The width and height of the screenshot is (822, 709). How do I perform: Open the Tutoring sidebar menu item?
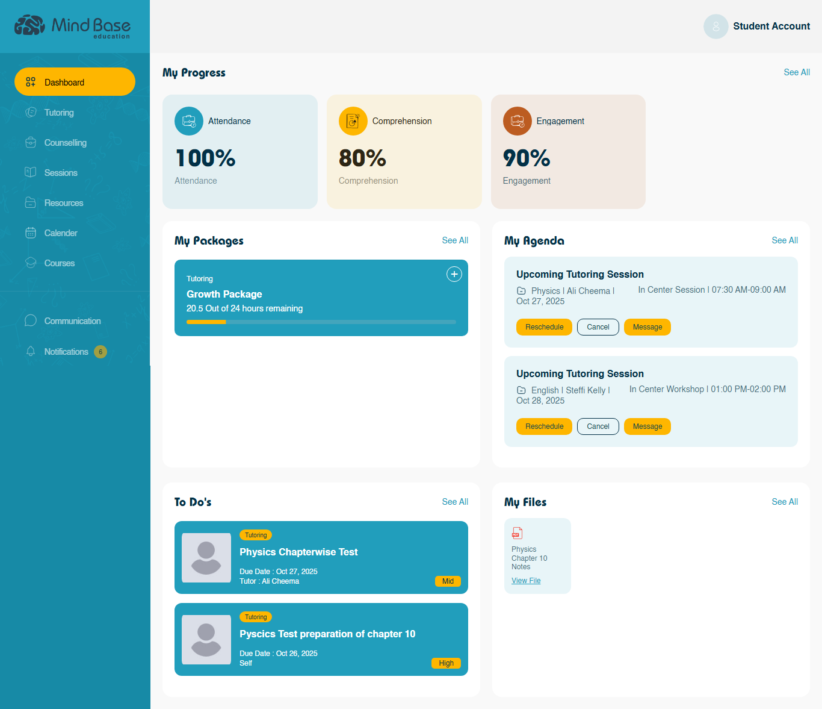(59, 113)
